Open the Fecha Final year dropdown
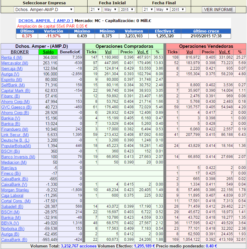This screenshot has width=247, height=249. (178, 10)
